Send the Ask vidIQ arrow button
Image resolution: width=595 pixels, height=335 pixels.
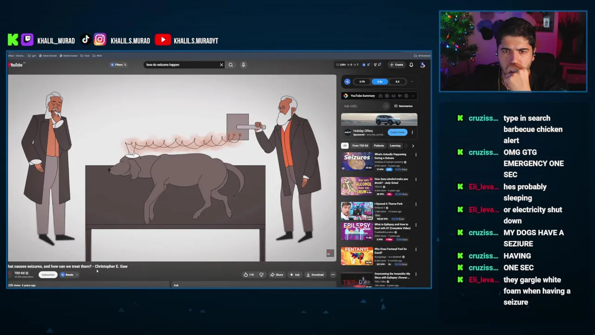coord(386,106)
